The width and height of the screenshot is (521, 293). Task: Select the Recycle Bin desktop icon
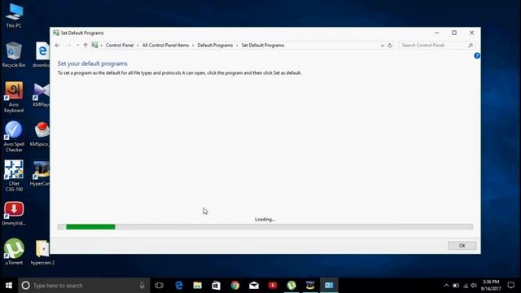tap(14, 55)
